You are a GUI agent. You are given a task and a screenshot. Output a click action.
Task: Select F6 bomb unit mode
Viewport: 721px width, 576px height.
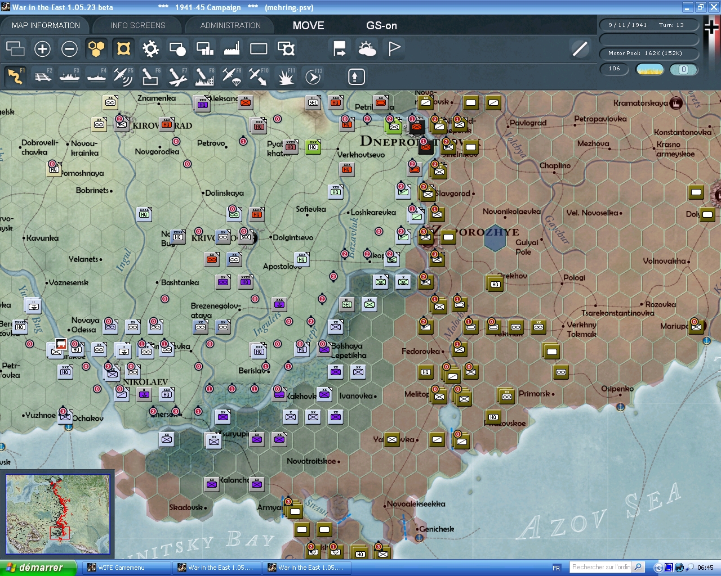[x=150, y=76]
